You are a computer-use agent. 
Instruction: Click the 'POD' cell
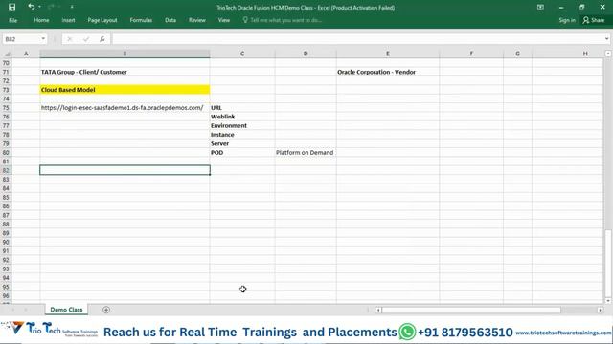click(242, 153)
